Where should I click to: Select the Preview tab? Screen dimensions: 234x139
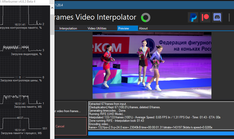(x=123, y=28)
